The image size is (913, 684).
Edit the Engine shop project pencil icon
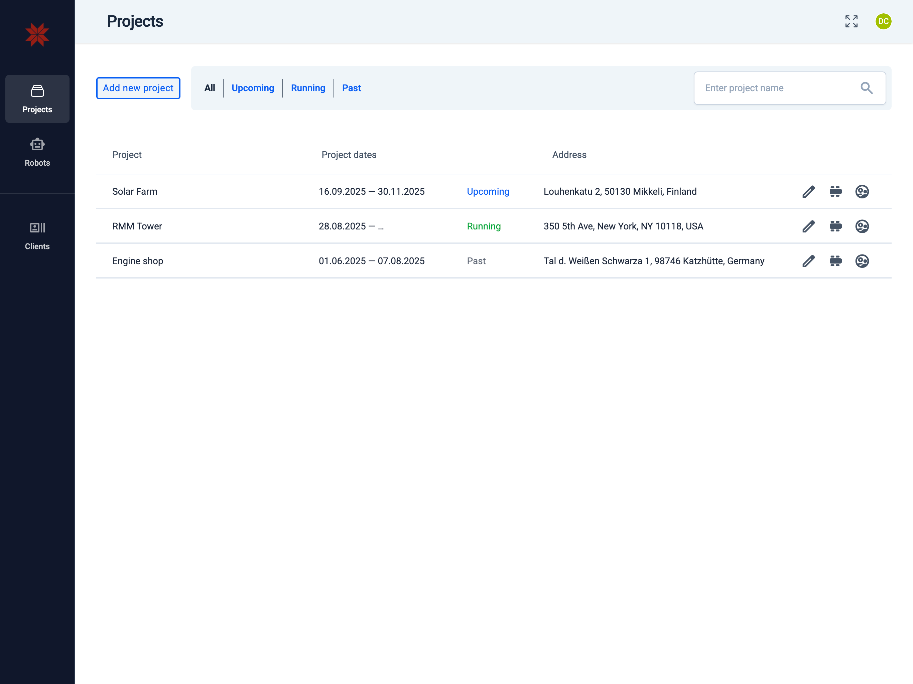(808, 261)
